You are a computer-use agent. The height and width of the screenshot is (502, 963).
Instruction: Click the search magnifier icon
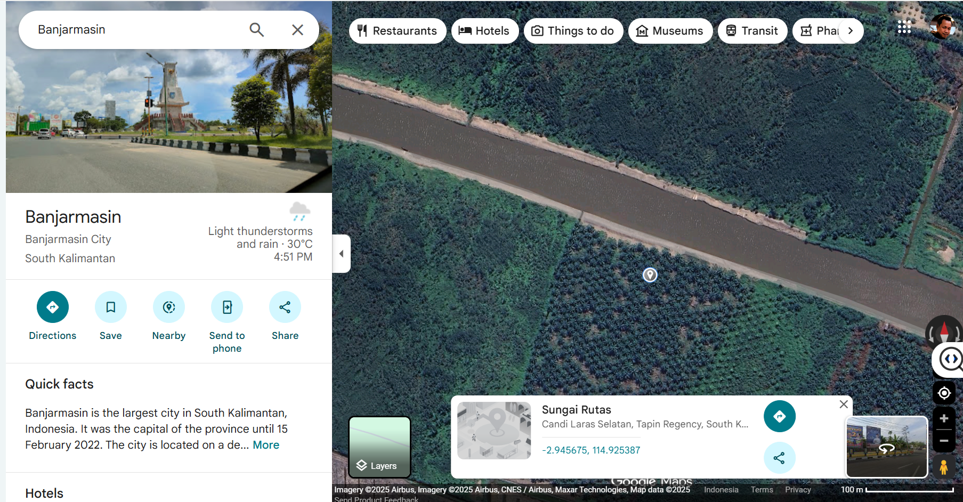point(256,30)
